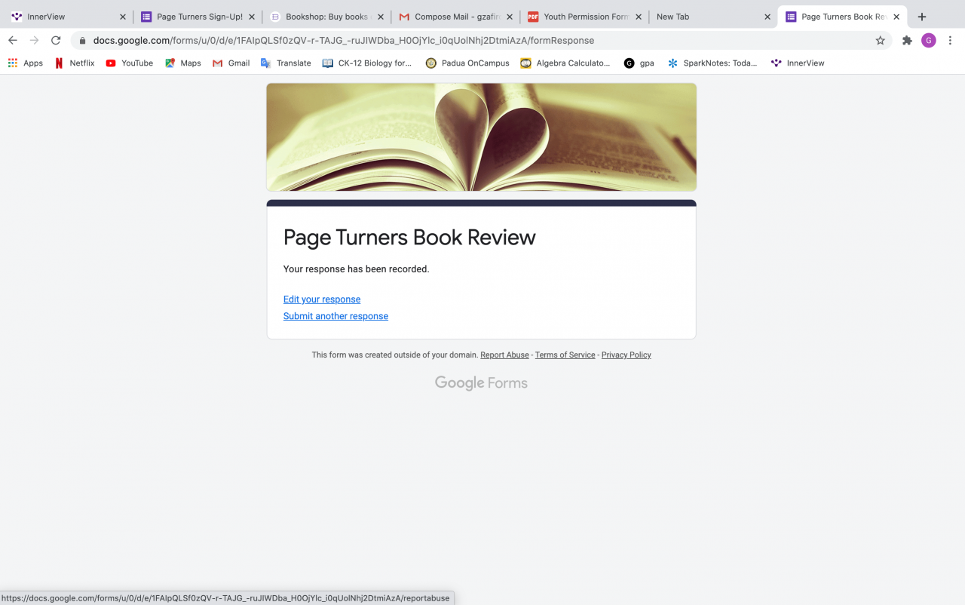Open the Terms of Service link
Viewport: 965px width, 605px height.
click(x=565, y=355)
